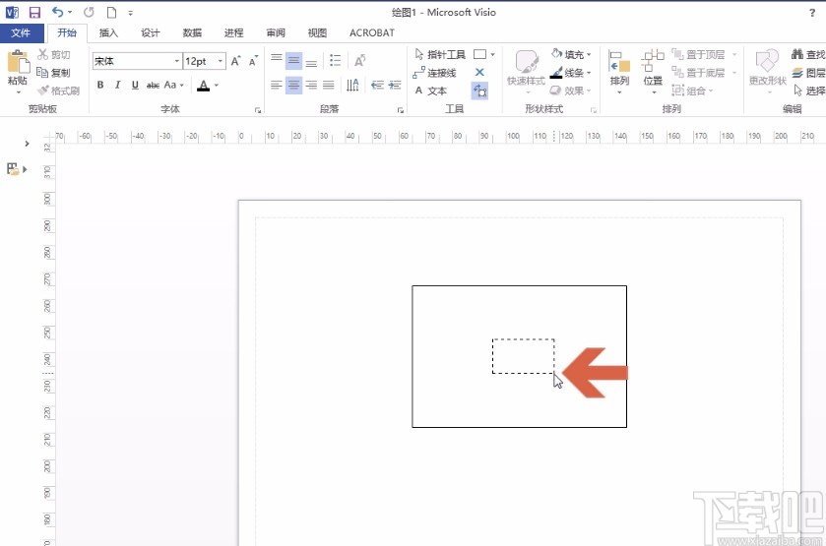826x546 pixels.
Task: Open the font size dropdown (12pt)
Action: (221, 61)
